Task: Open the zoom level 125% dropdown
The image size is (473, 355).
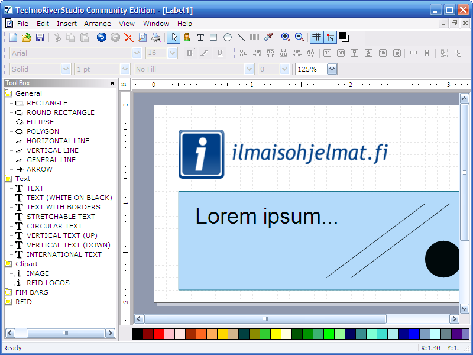Action: 332,69
